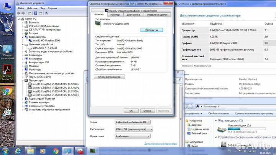Screen dimensions: 276x155
Task: Open the Действие menu
Action: pos(32,8)
